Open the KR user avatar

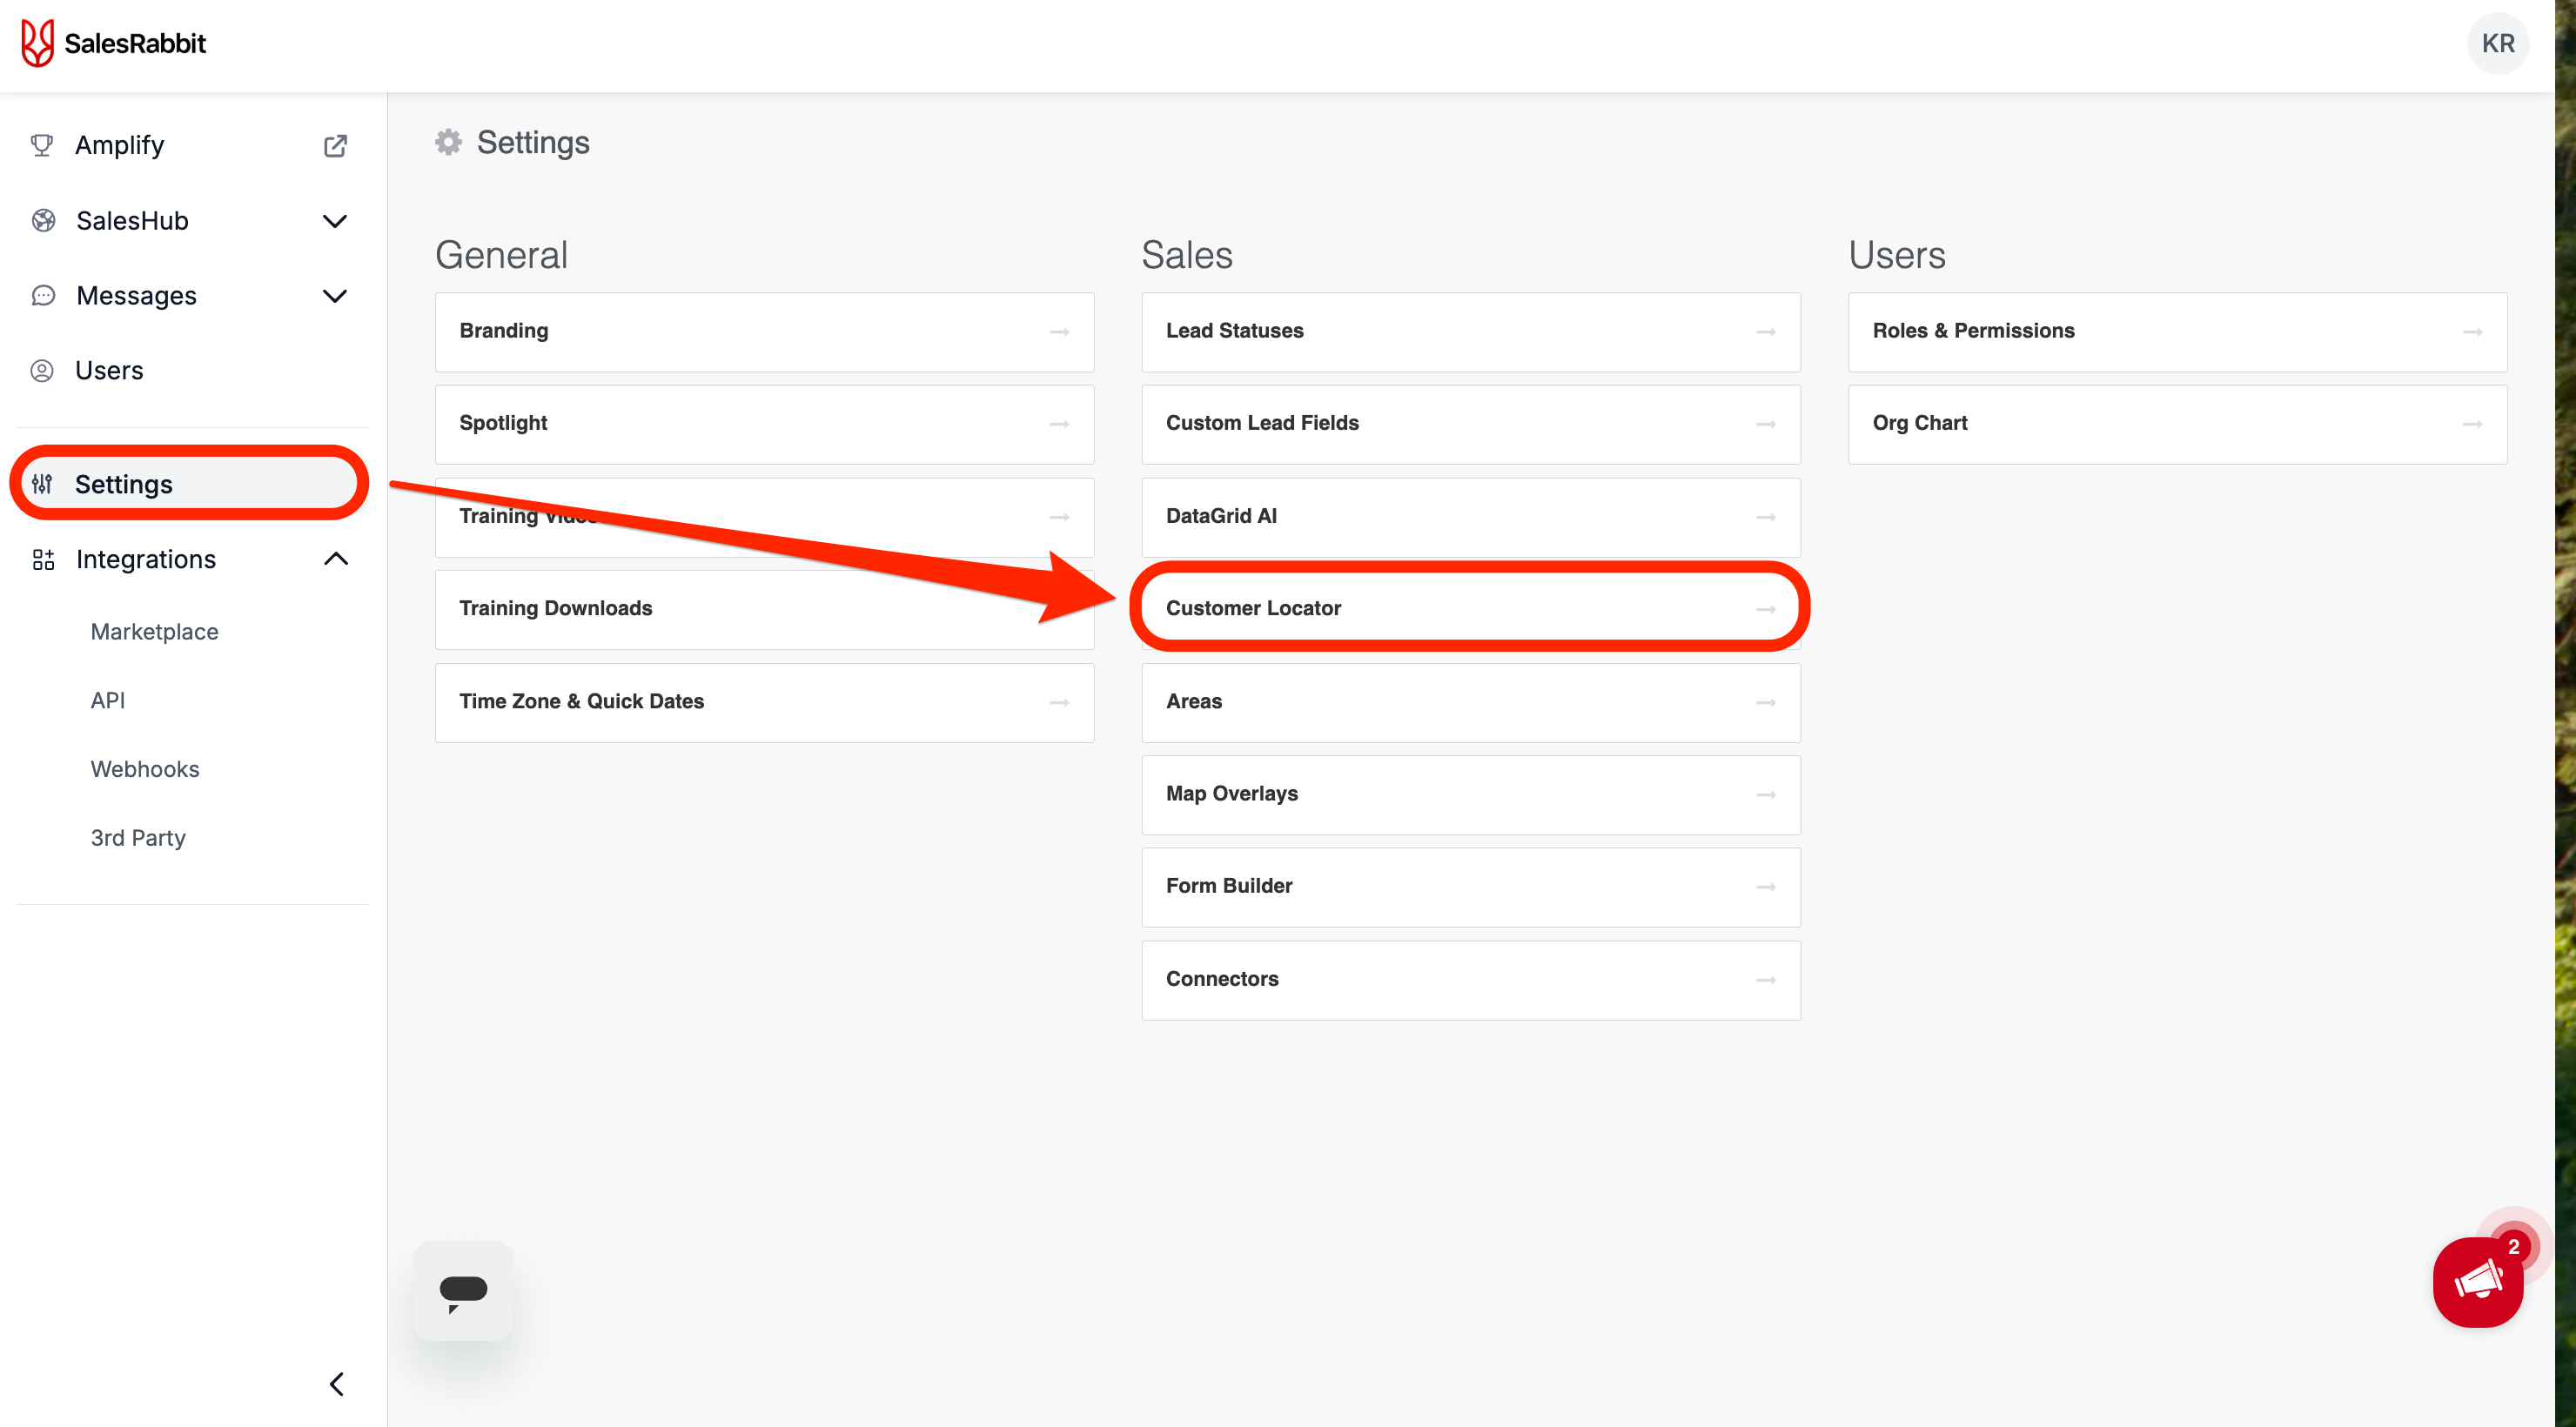2497,43
